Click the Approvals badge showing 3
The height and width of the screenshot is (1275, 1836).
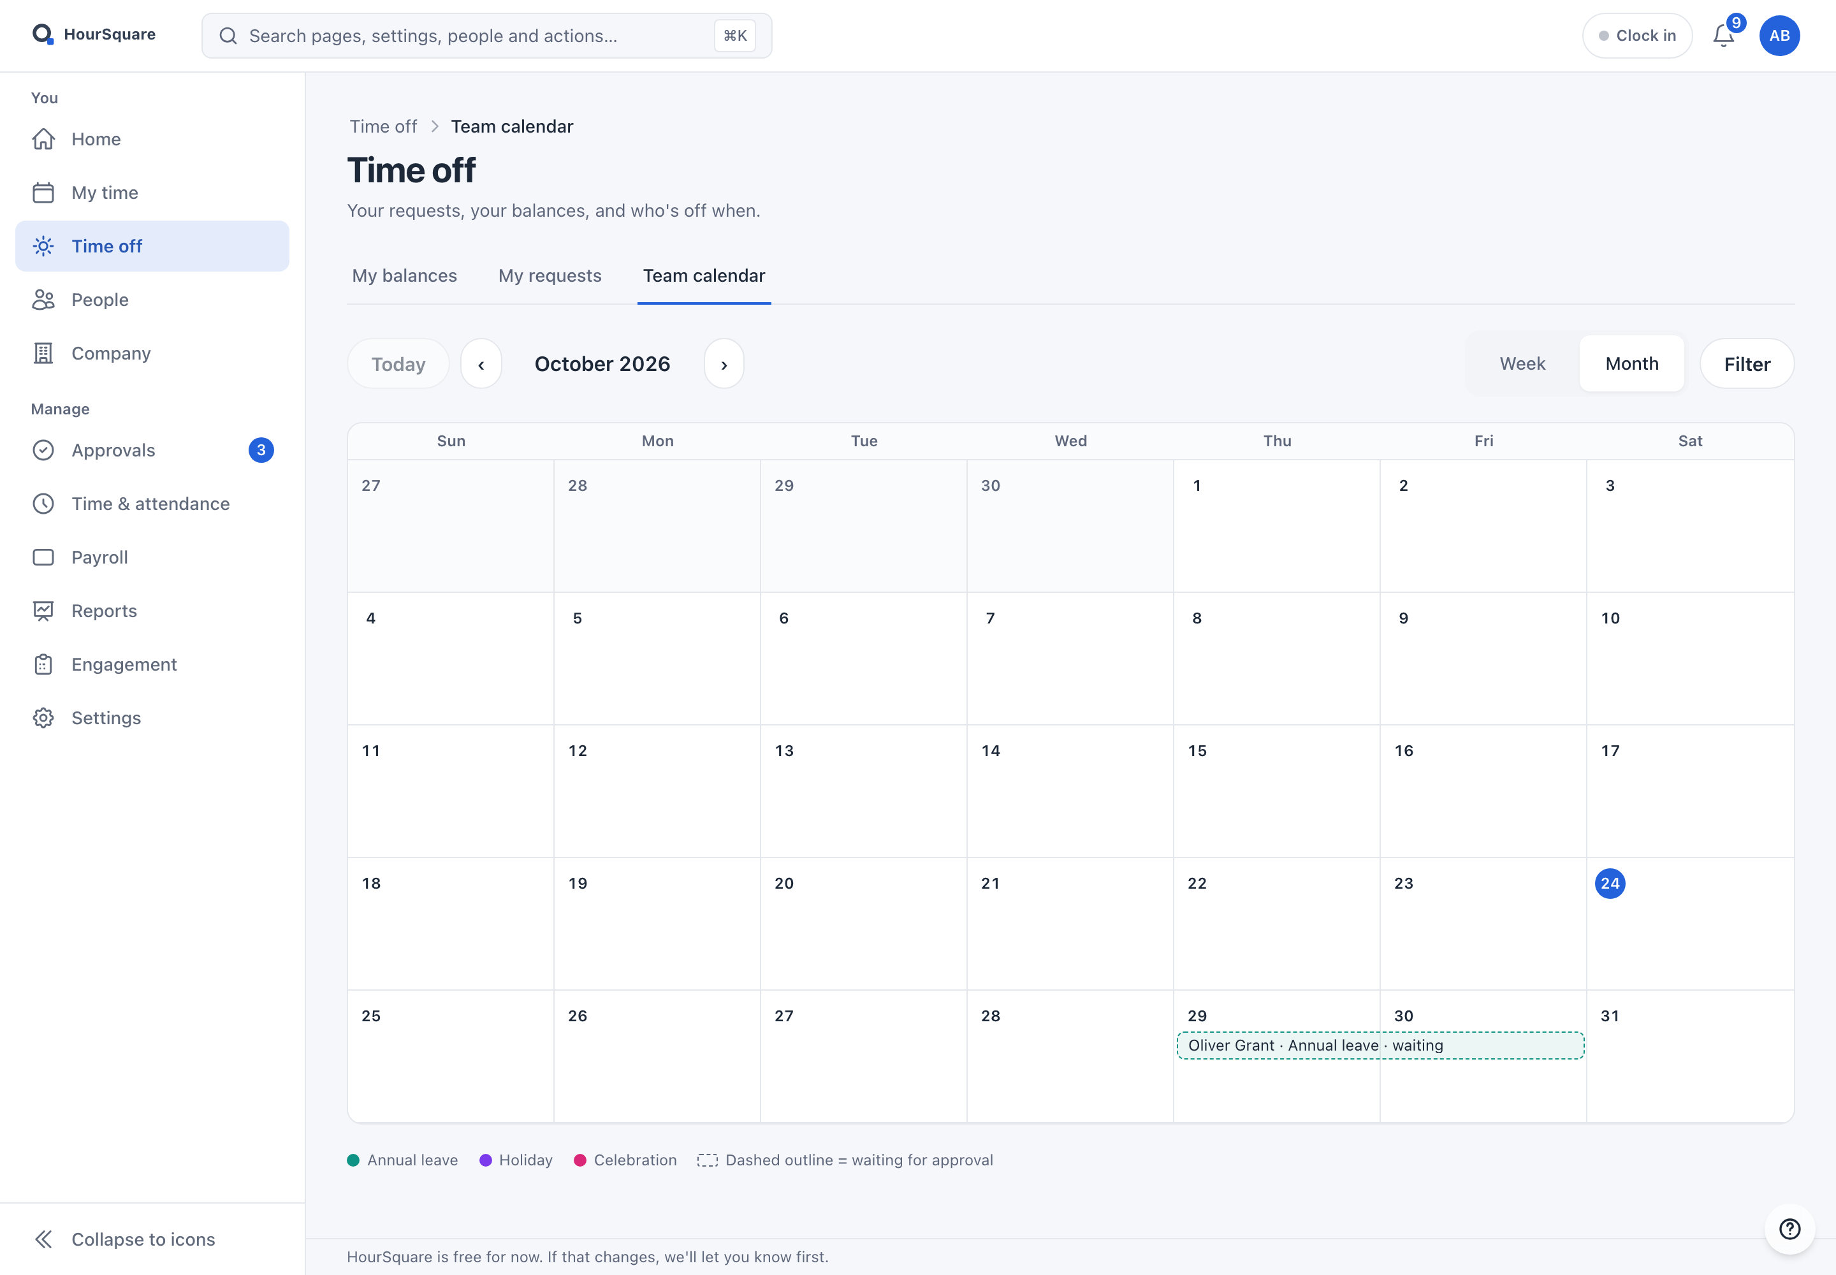(x=261, y=451)
